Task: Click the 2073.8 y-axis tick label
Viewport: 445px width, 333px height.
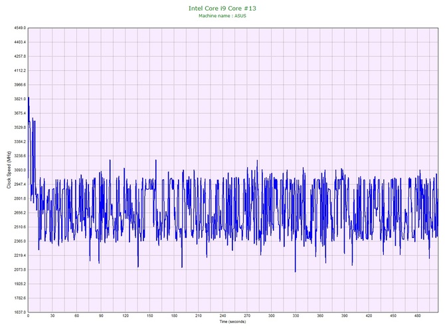Action: point(20,269)
